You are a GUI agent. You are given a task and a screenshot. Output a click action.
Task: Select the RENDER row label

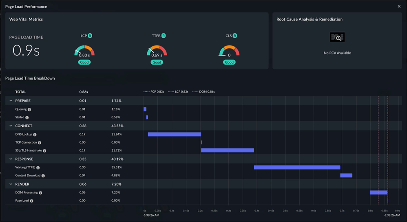pyautogui.click(x=22, y=184)
